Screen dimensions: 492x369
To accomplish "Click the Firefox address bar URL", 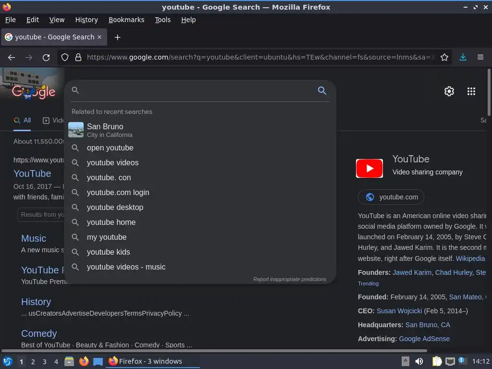I will coord(260,57).
